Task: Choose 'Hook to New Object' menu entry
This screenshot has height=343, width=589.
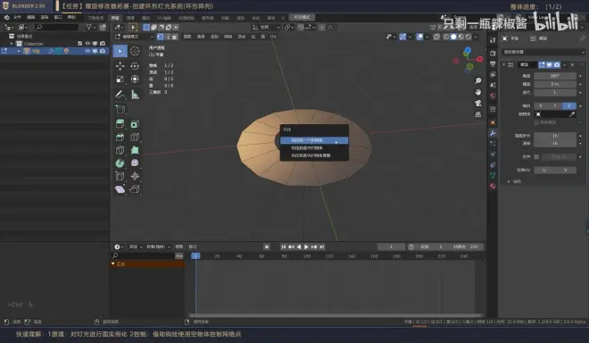Action: pos(314,140)
